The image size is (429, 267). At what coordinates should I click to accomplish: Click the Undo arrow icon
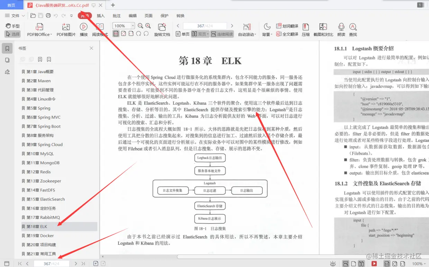(56, 16)
